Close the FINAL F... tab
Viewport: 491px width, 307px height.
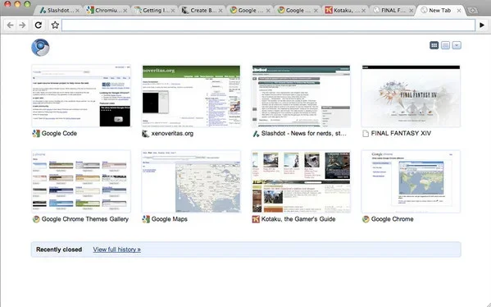click(411, 11)
